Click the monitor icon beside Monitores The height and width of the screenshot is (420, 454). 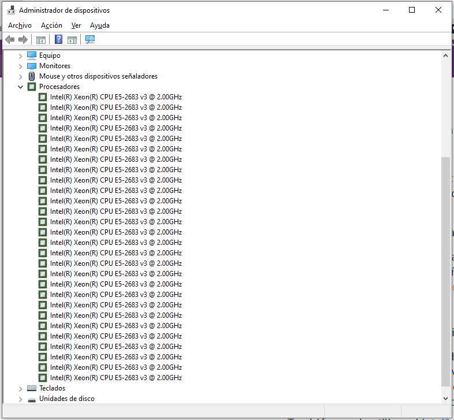32,66
